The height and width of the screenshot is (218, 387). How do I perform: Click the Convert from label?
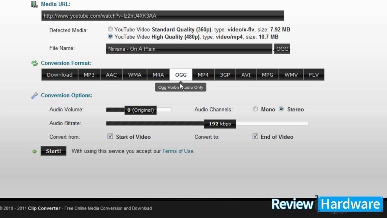coord(64,137)
